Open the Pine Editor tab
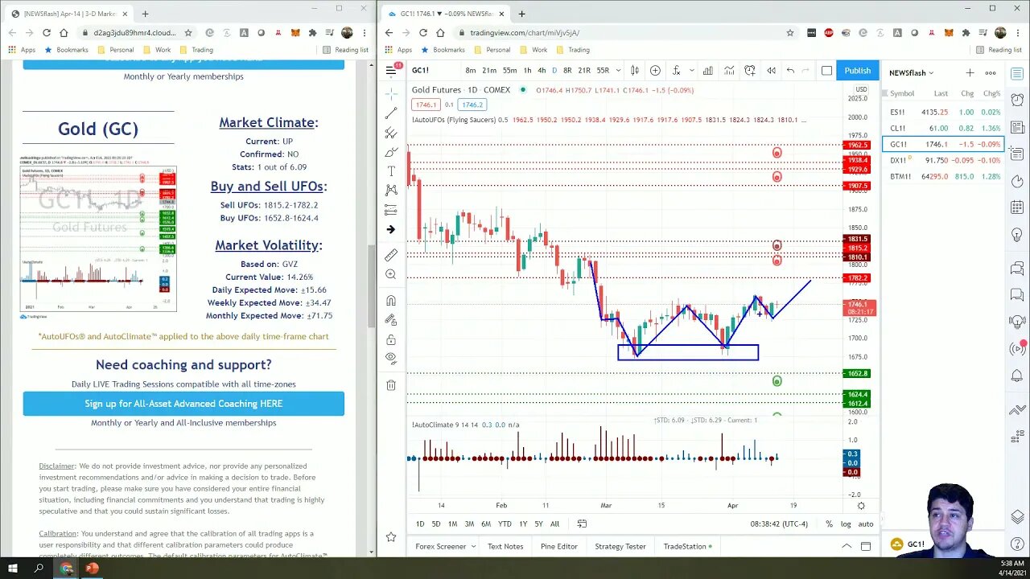1030x579 pixels. pos(558,546)
